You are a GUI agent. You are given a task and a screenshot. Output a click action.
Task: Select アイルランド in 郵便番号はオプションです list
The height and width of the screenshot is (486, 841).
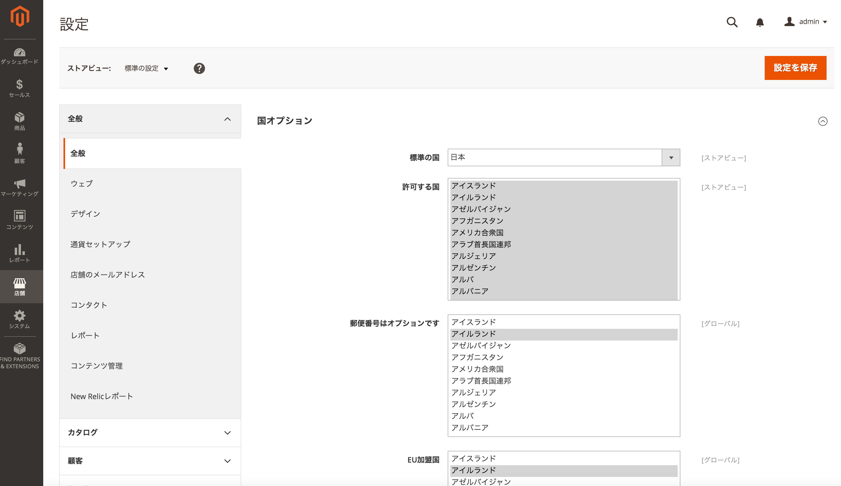(x=564, y=334)
